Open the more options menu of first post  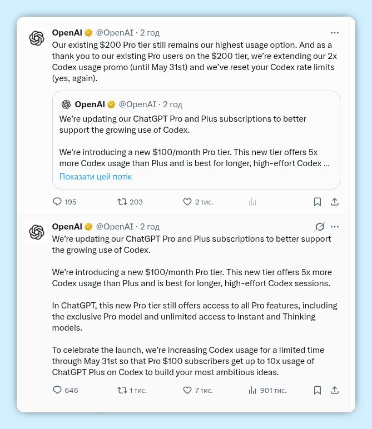[x=334, y=33]
